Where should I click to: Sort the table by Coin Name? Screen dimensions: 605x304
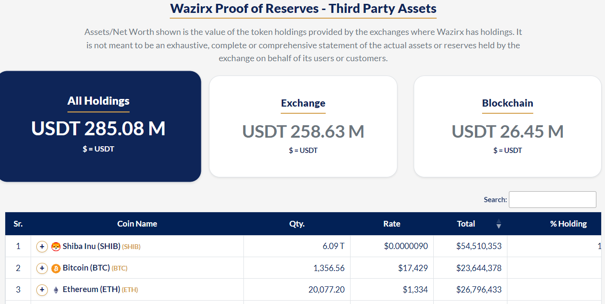(x=137, y=224)
